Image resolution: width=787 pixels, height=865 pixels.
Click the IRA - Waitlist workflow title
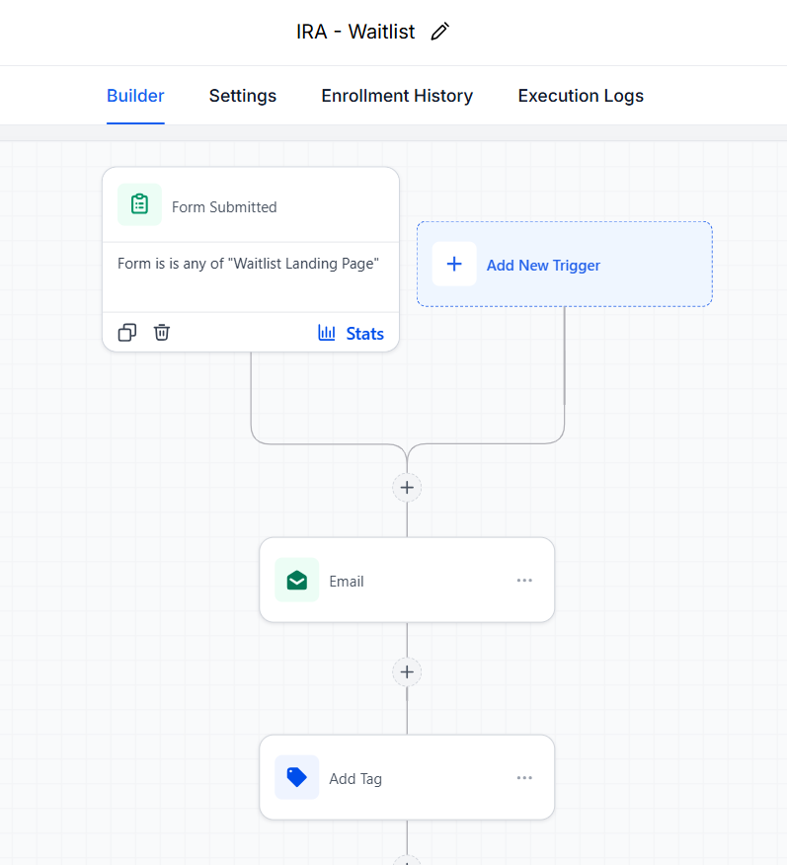point(355,32)
